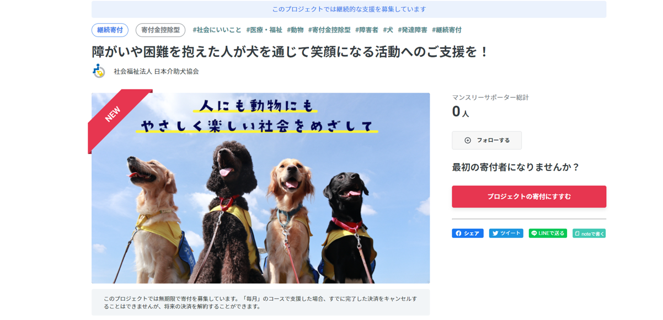Open the #寄付金控除型 hashtag link
The height and width of the screenshot is (320, 663).
point(329,30)
